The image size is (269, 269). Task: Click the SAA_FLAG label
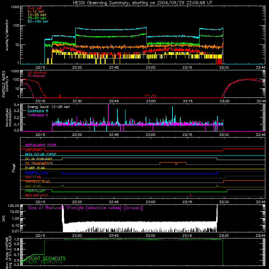tap(33, 177)
